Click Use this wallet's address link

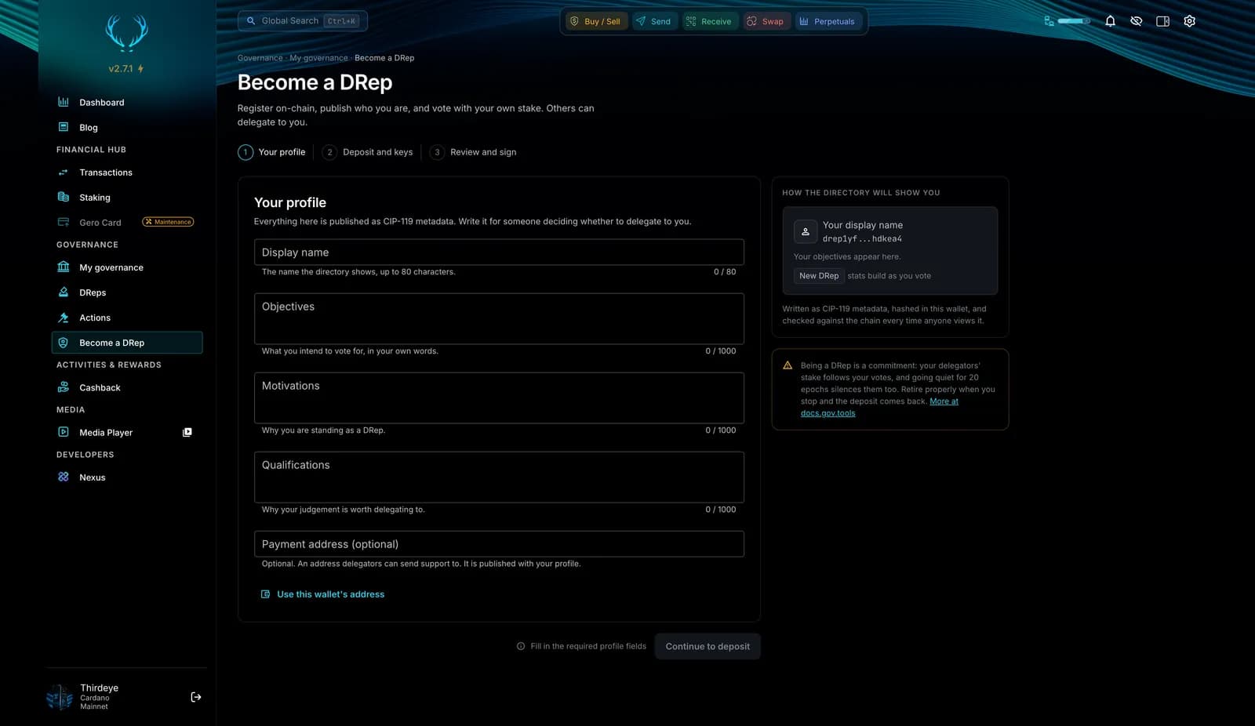[x=322, y=594]
